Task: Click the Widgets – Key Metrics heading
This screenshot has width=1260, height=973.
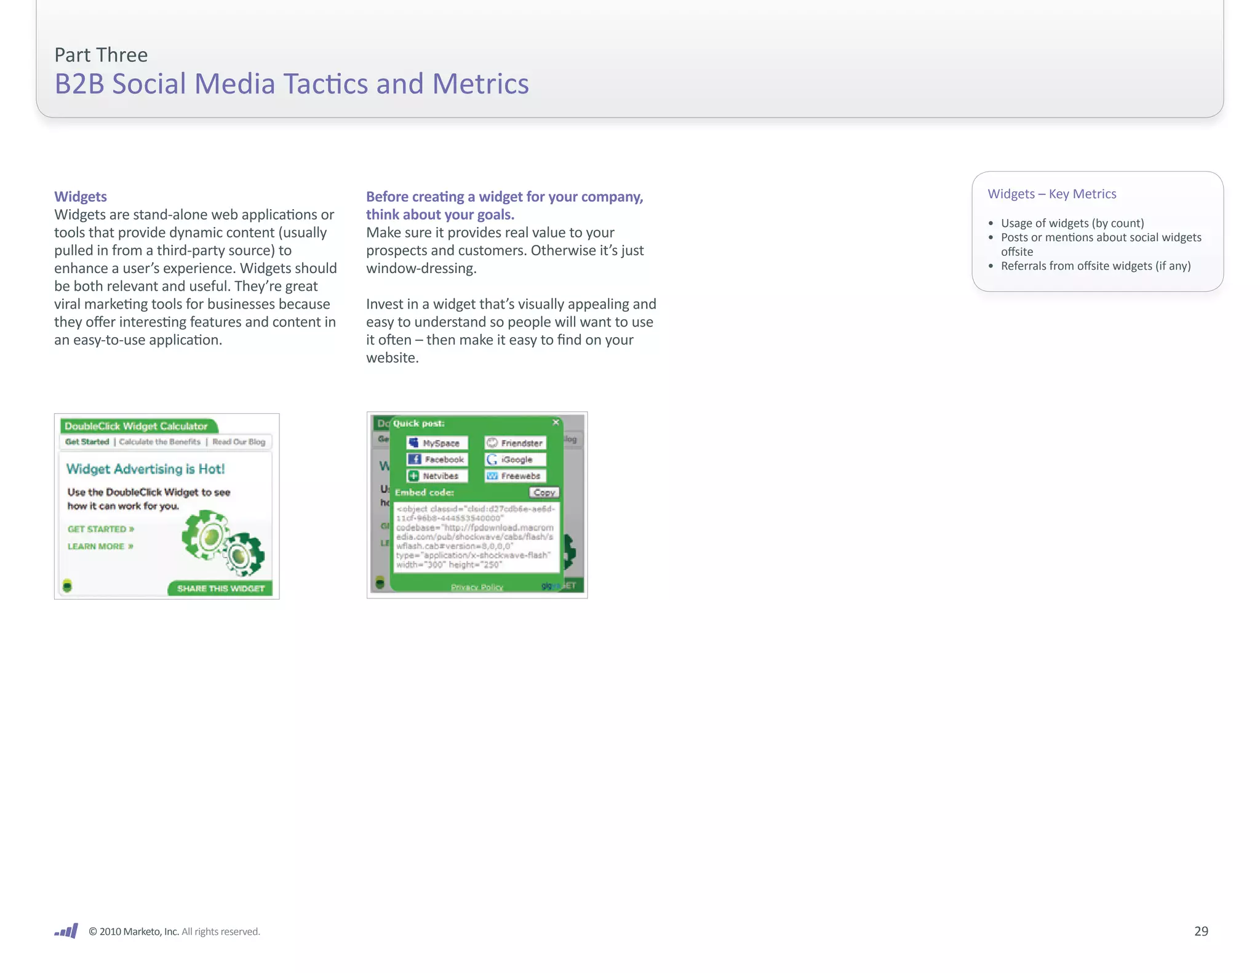Action: pyautogui.click(x=1051, y=194)
